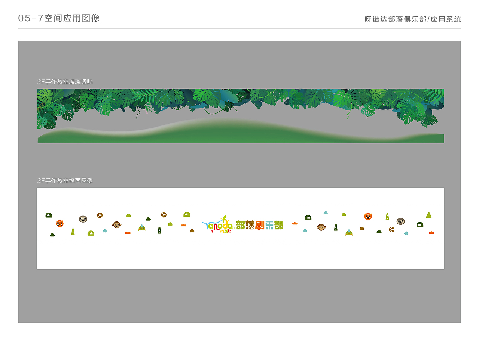Click the orange 剧 character in the wall text
This screenshot has height=338, width=479.
[x=260, y=225]
